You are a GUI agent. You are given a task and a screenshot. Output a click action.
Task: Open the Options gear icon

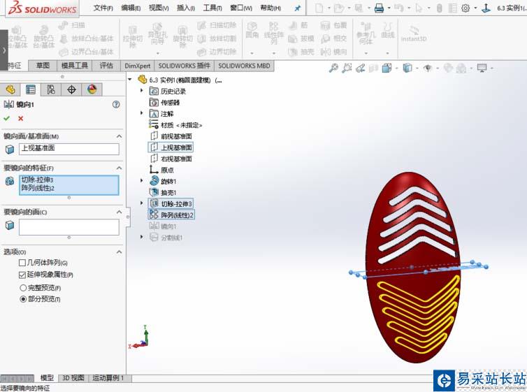tap(465, 8)
